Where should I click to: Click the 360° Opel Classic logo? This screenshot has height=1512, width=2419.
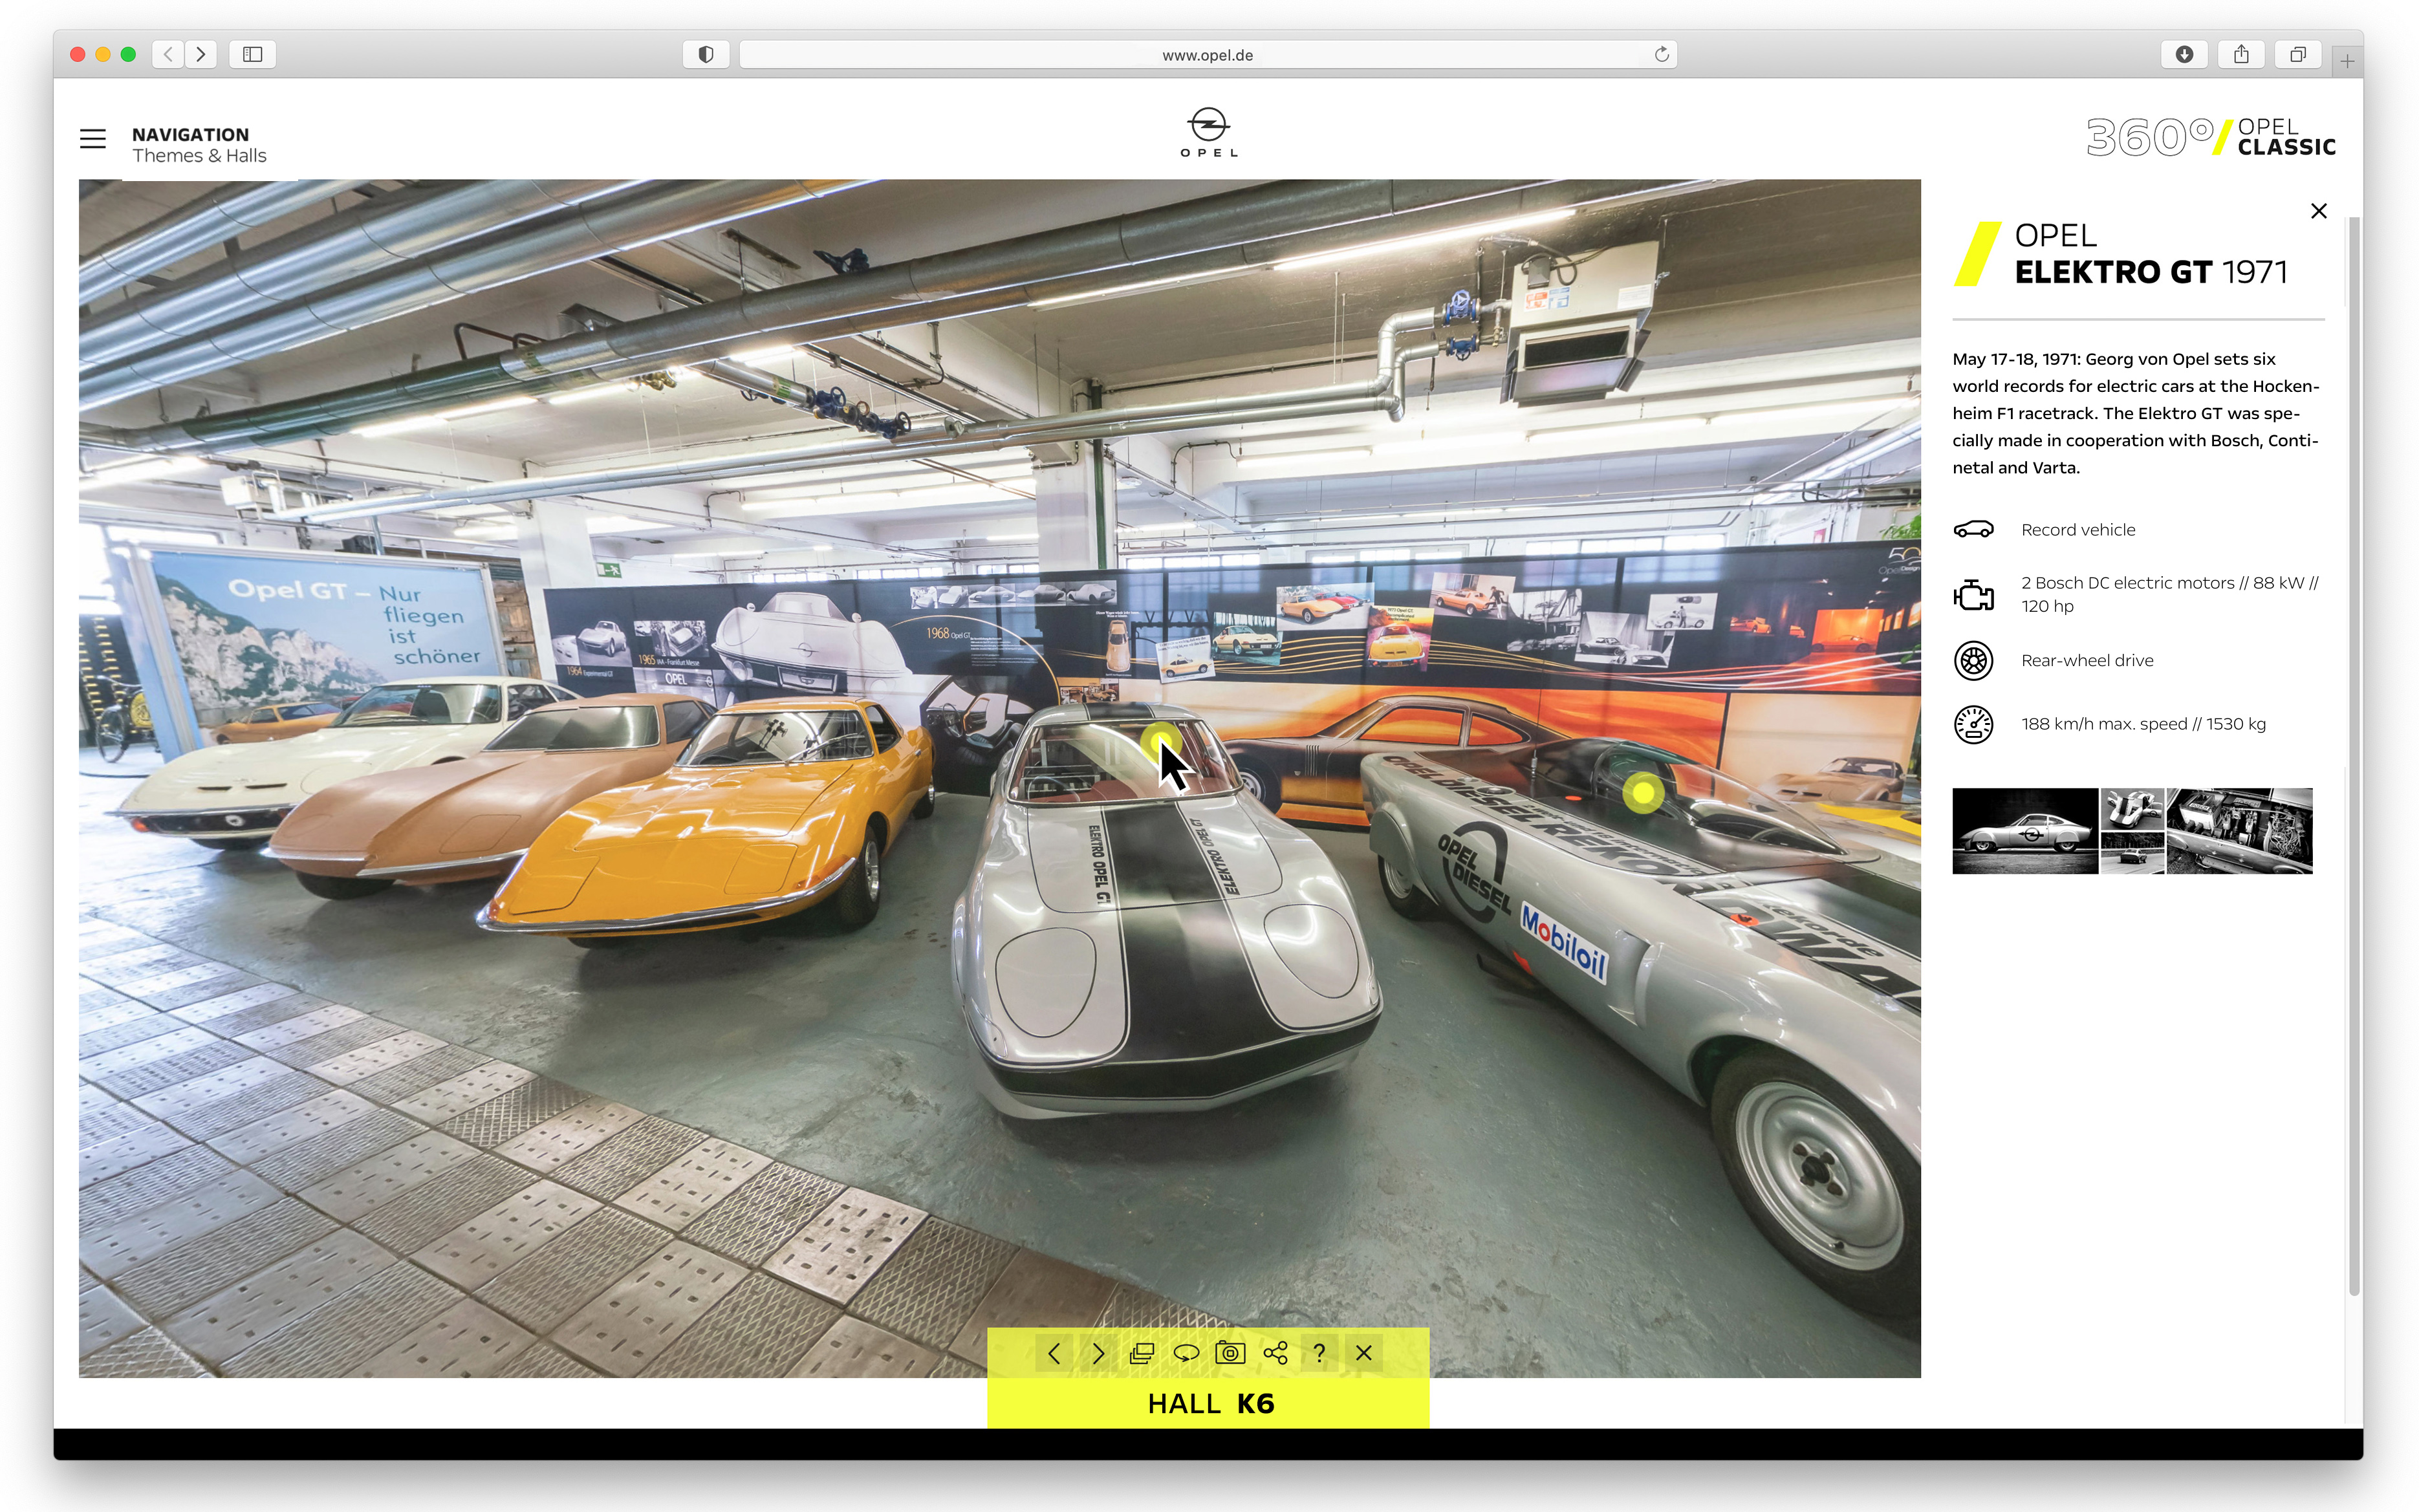click(2210, 137)
